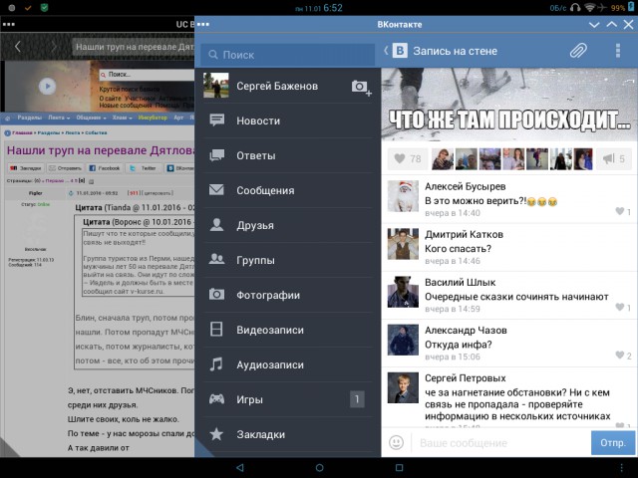This screenshot has width=638, height=478.
Task: Tap the battery icon in status bar
Action: tap(631, 7)
